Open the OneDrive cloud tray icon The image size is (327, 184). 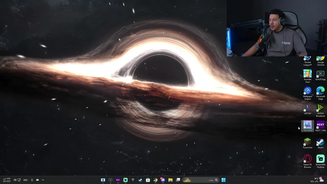point(38,180)
